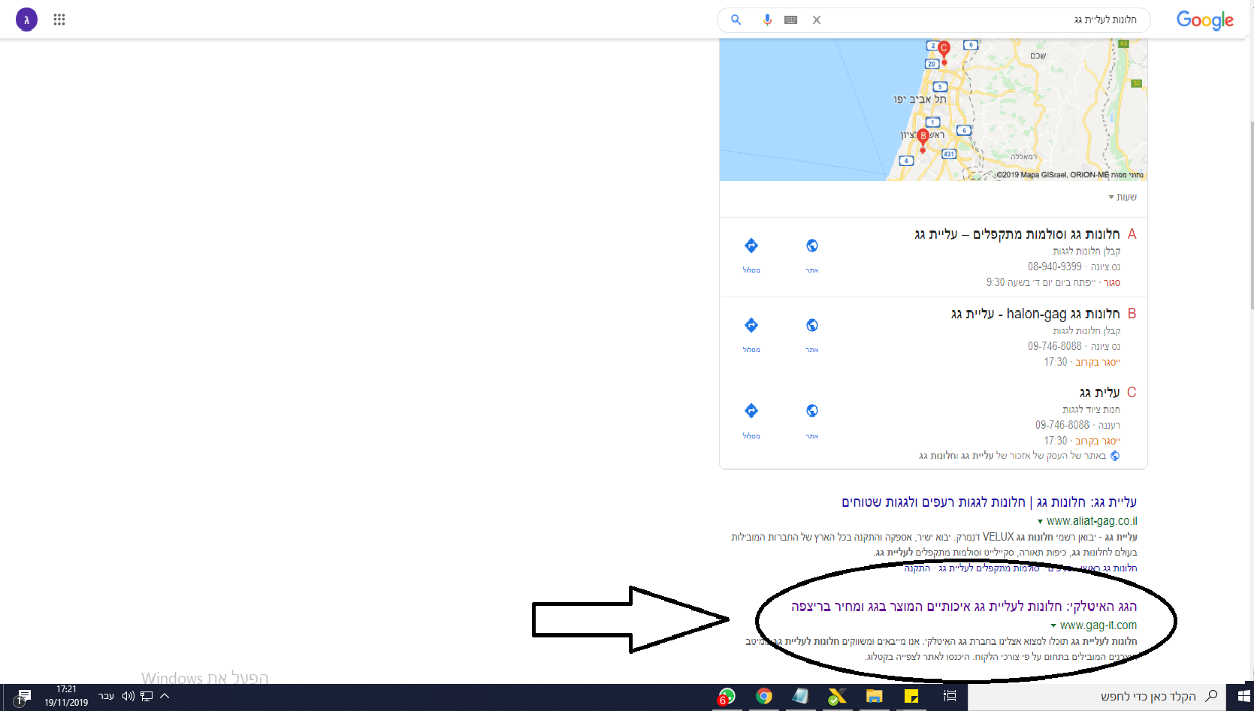Get directions to listing A
Screen dimensions: 1254x711
coord(751,255)
